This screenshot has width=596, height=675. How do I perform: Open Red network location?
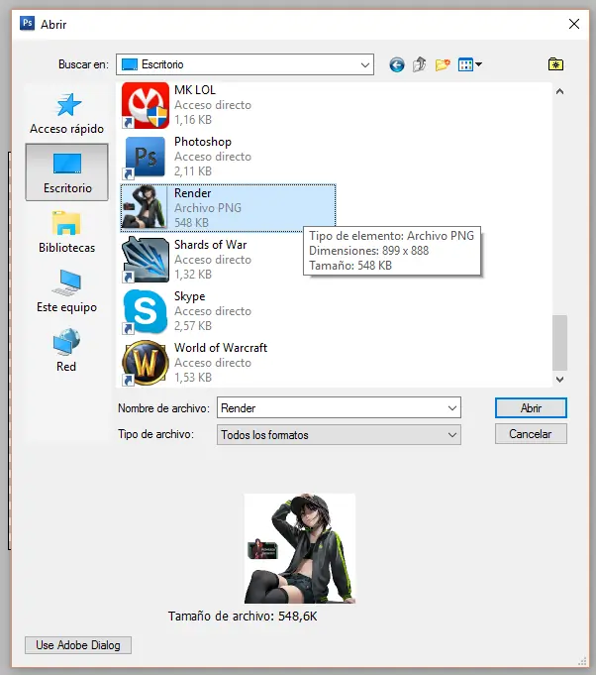66,351
